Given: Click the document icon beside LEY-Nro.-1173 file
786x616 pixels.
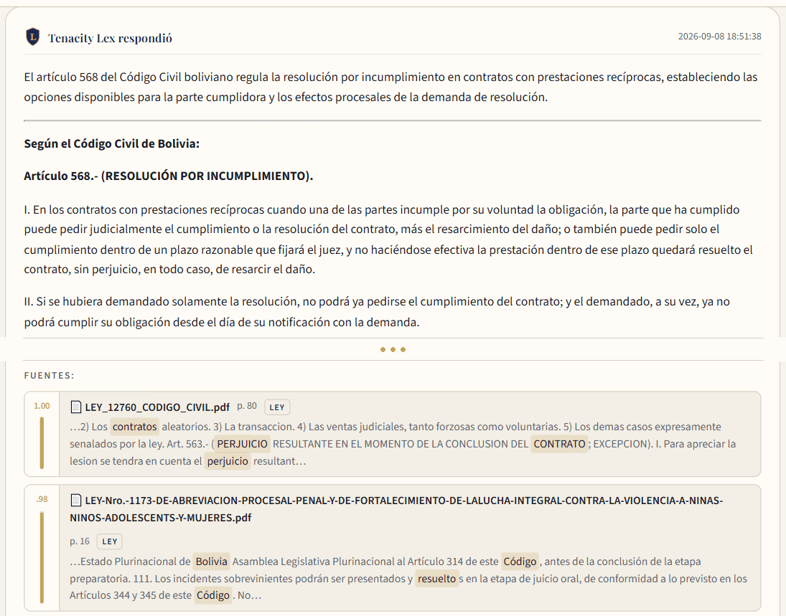Looking at the screenshot, I should (x=75, y=501).
